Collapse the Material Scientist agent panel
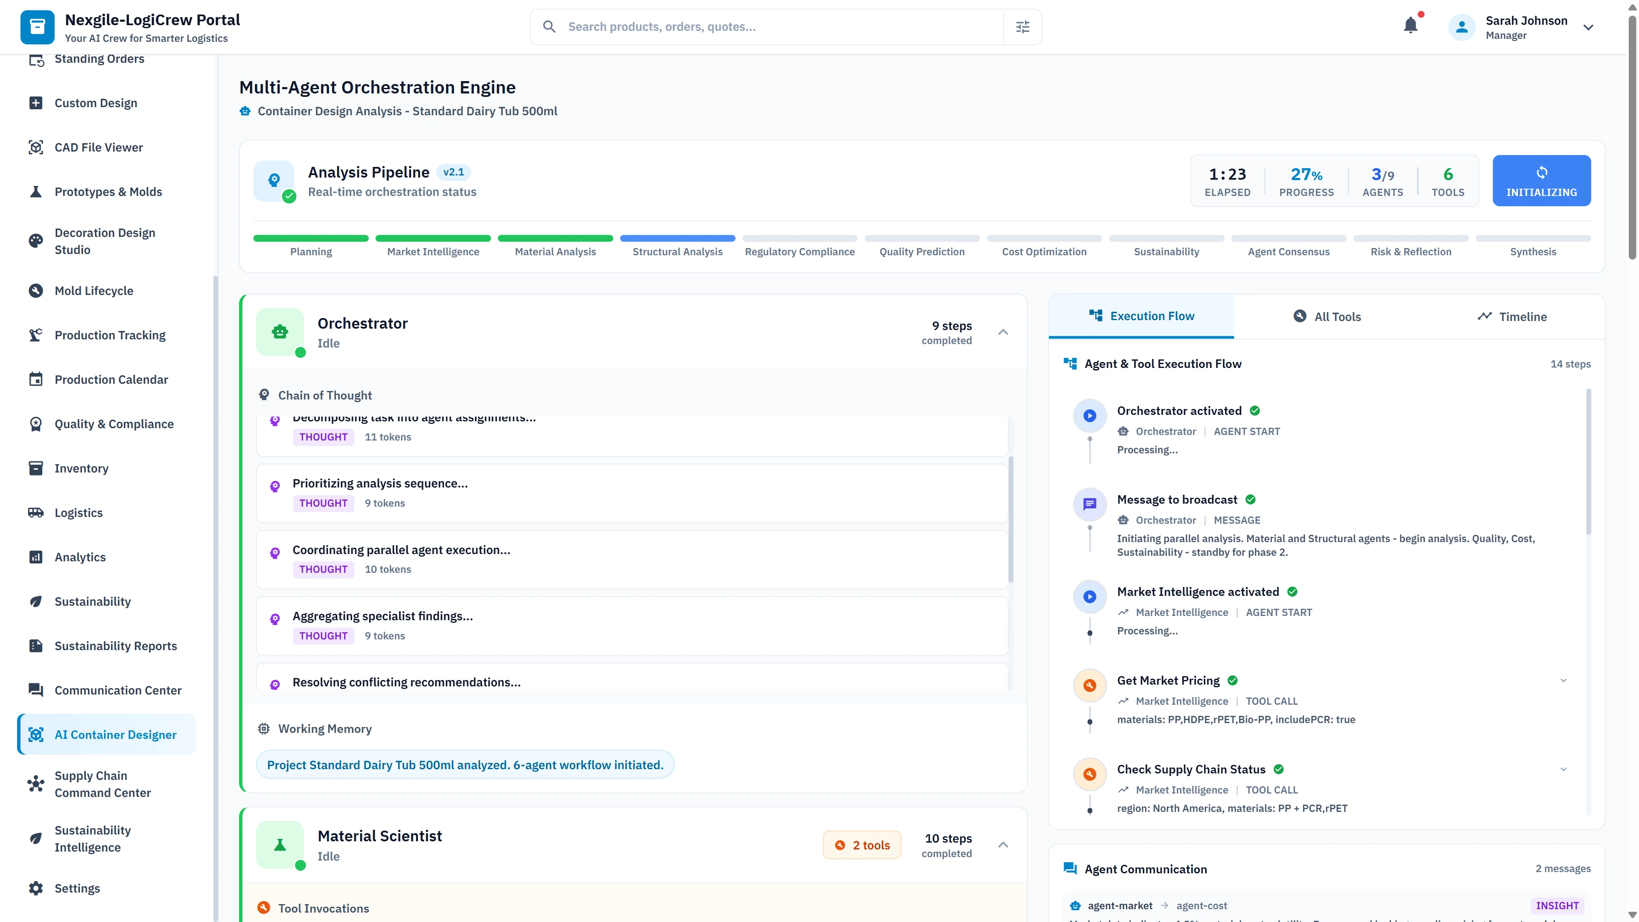Viewport: 1639px width, 922px height. point(1003,844)
